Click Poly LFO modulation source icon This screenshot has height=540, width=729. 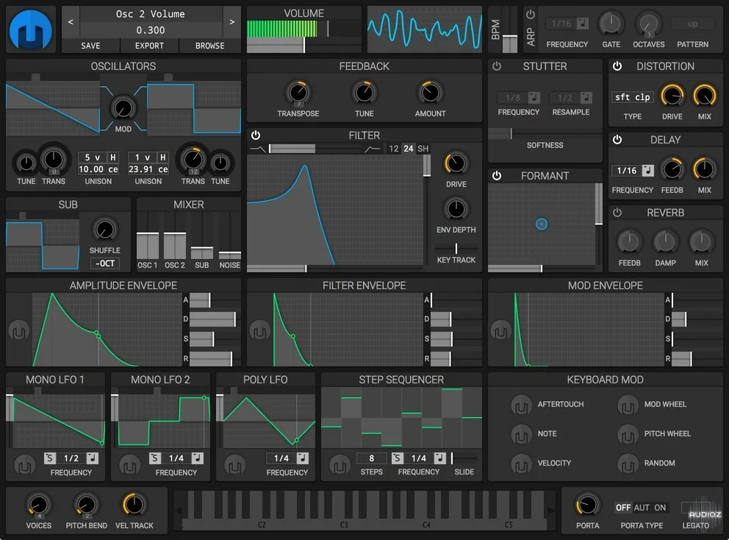[x=234, y=465]
